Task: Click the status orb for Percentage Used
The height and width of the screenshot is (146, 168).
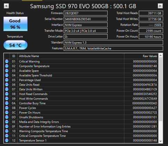Action: pos(7,80)
